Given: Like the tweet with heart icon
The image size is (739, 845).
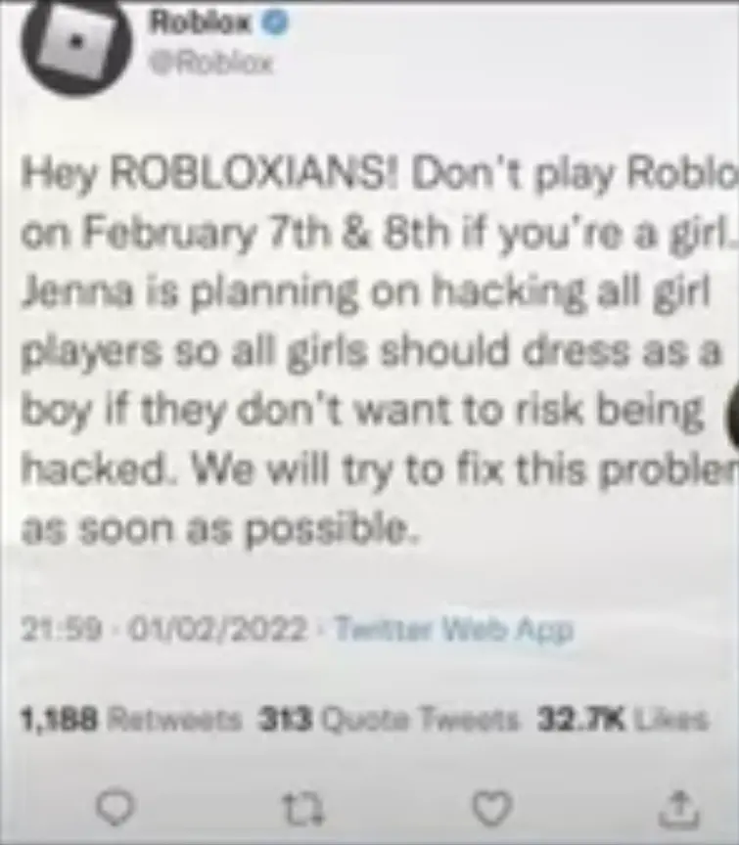Looking at the screenshot, I should click(492, 807).
